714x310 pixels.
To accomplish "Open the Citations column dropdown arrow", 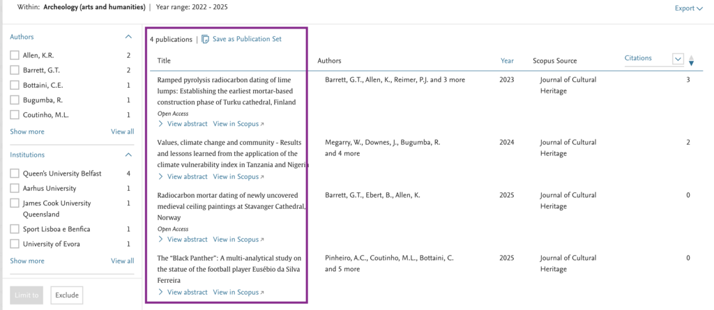I will (678, 59).
